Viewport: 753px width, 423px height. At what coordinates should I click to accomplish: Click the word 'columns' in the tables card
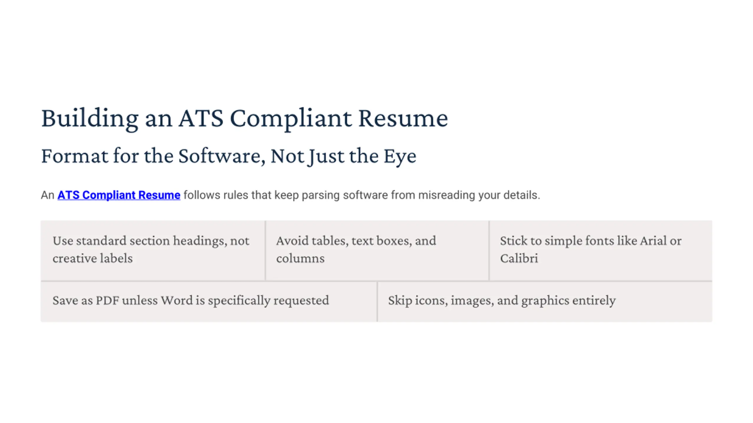[x=300, y=258]
